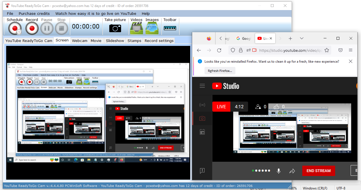Open the Stamps tab
This screenshot has height=190, width=361.
134,41
